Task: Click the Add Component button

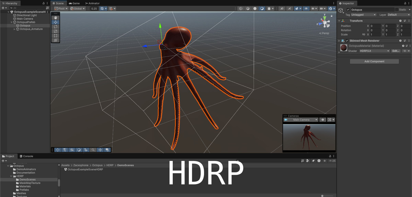Action: pyautogui.click(x=374, y=61)
